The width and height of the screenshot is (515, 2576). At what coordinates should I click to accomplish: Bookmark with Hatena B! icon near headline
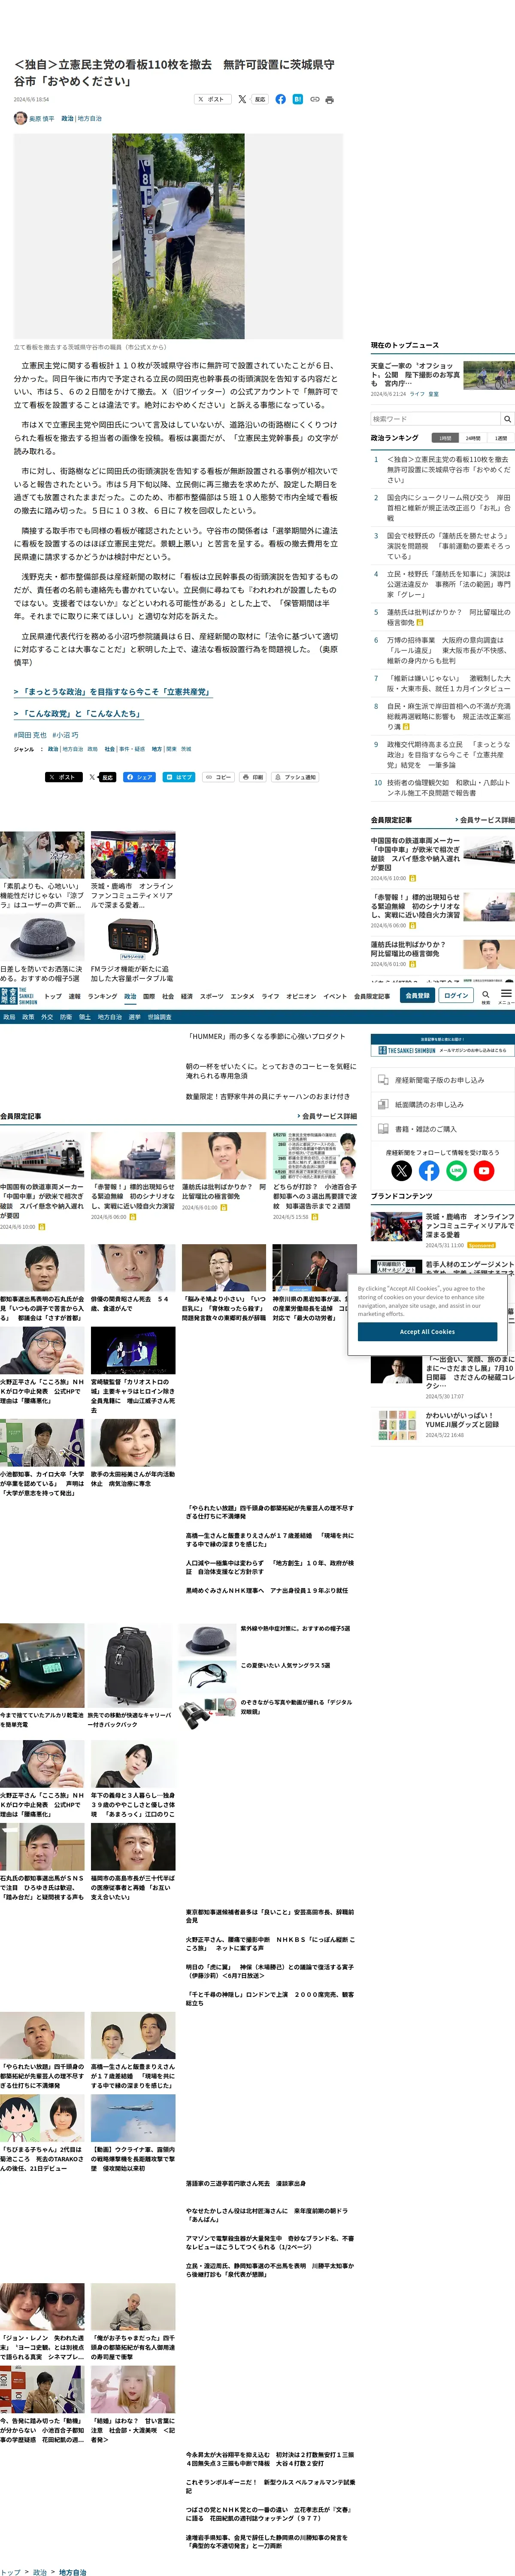(297, 99)
